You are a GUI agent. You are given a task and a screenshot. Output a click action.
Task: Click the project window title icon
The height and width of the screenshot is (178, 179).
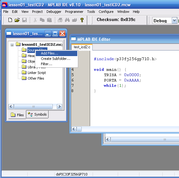[x=9, y=33]
